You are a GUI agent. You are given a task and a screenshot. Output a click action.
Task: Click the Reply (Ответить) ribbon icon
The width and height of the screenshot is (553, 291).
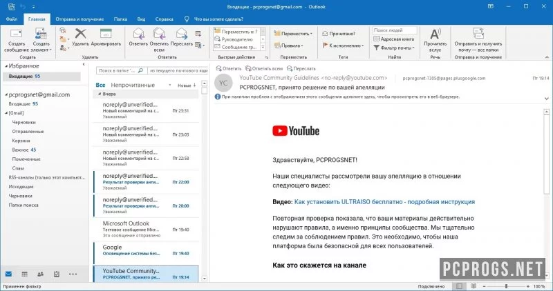click(138, 34)
